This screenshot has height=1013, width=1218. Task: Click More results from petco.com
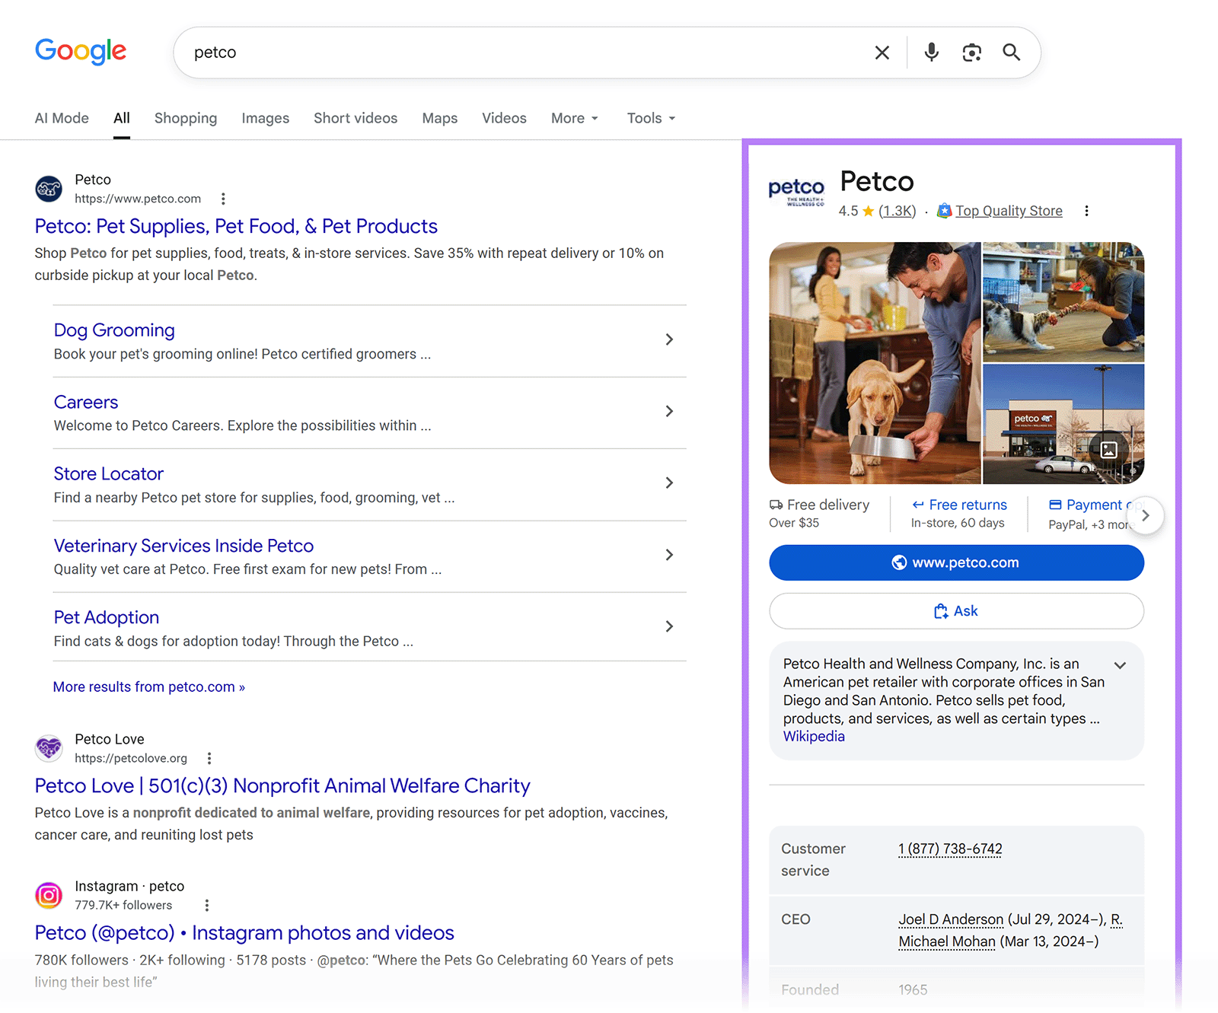point(149,686)
